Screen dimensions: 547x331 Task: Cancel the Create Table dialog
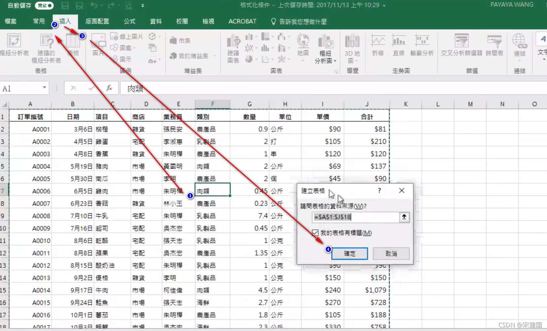pyautogui.click(x=391, y=254)
